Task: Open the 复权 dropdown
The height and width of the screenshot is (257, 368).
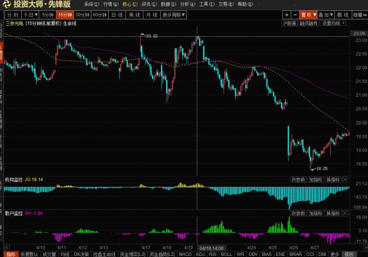Action: tap(308, 14)
